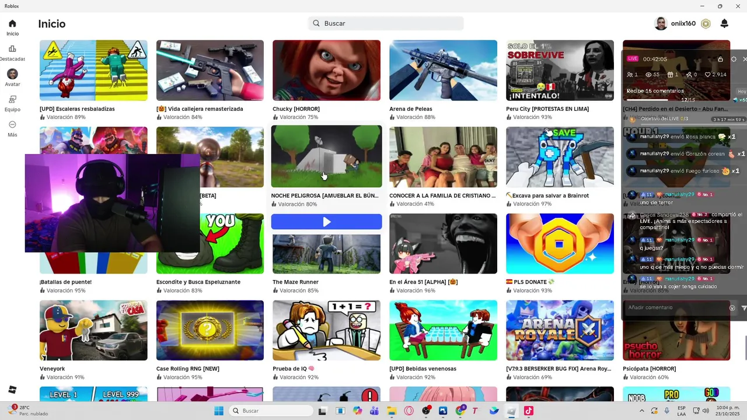Image resolution: width=747 pixels, height=420 pixels.
Task: Open the Equipo section in the sidebar
Action: 12,103
